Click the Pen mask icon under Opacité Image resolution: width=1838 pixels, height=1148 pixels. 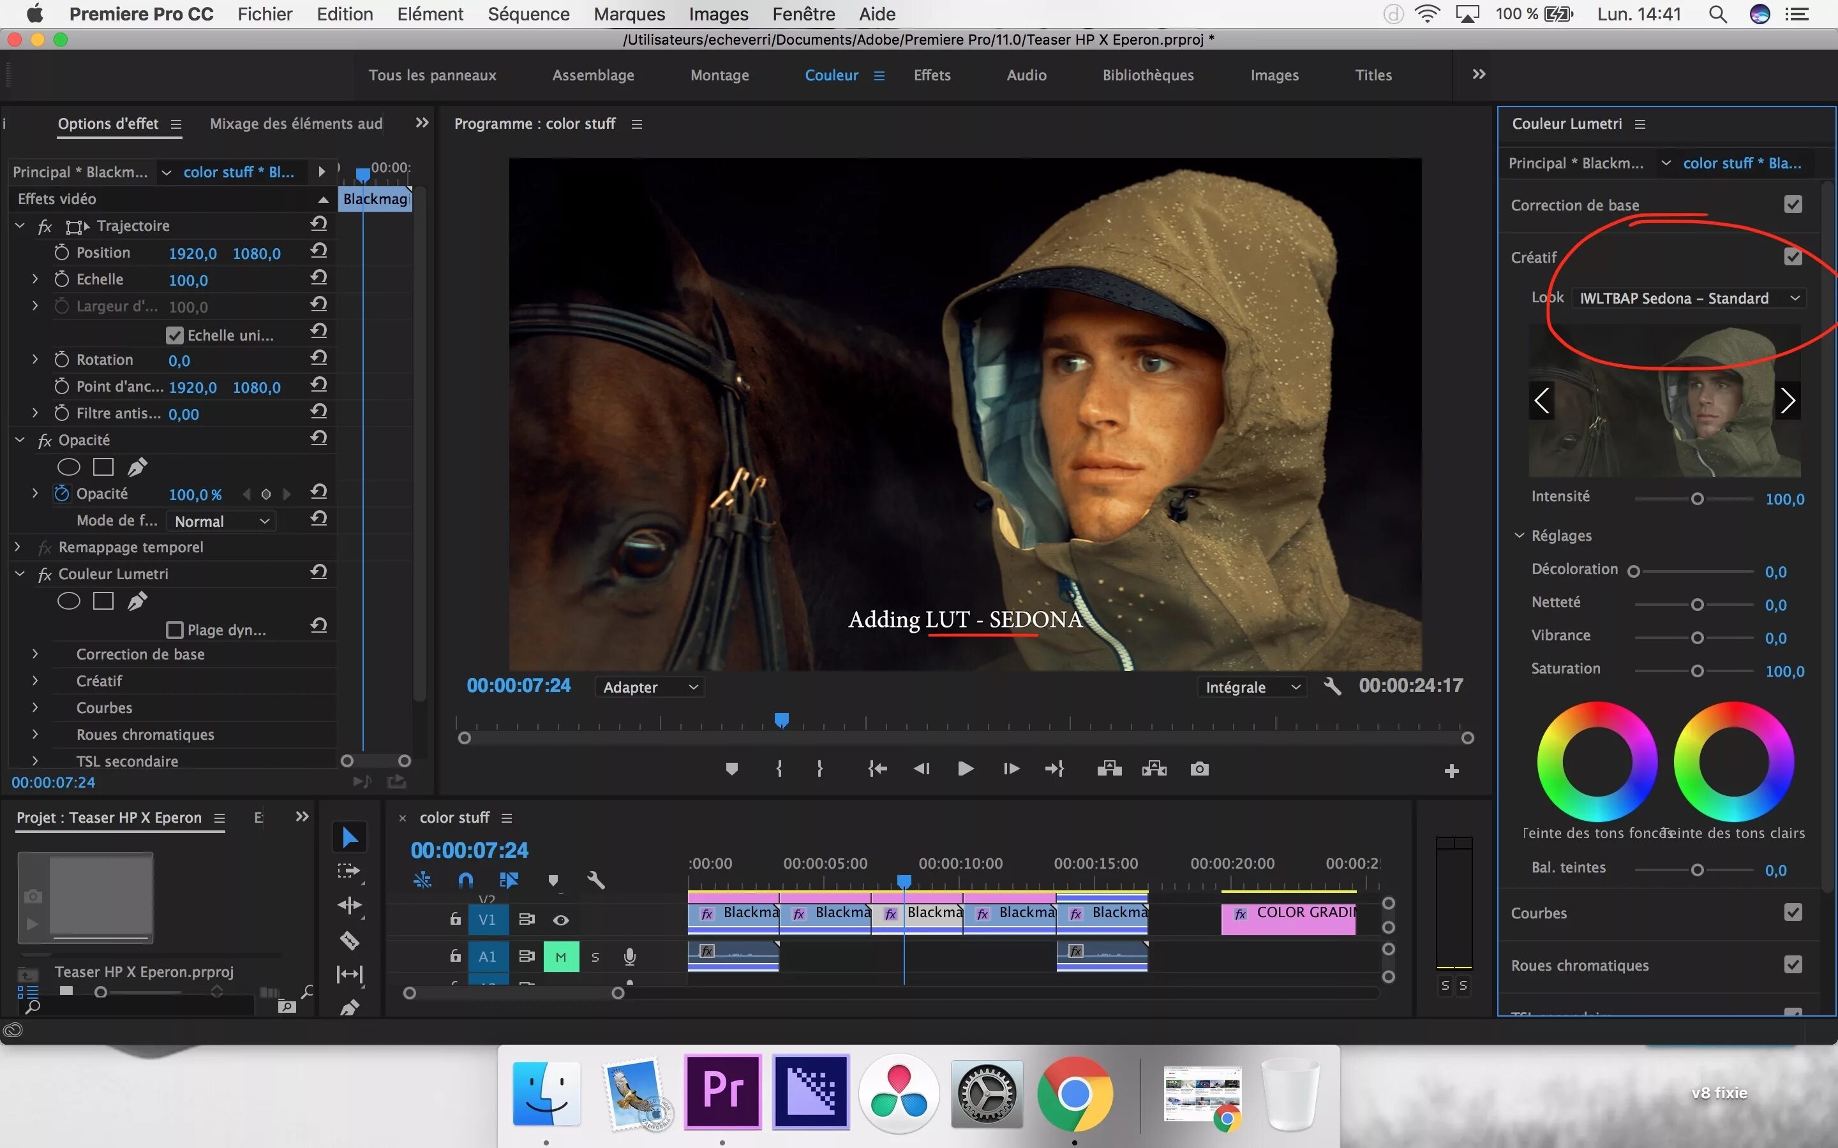[137, 467]
